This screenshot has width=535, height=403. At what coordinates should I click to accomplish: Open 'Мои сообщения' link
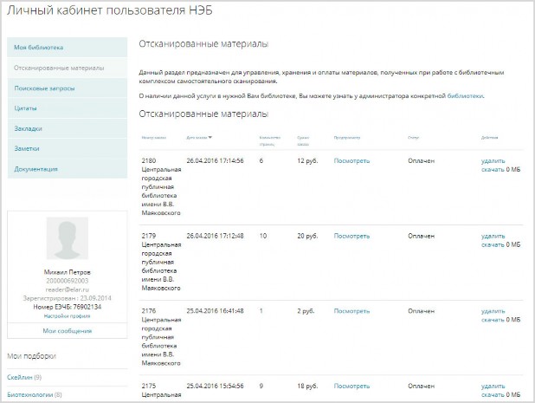68,330
